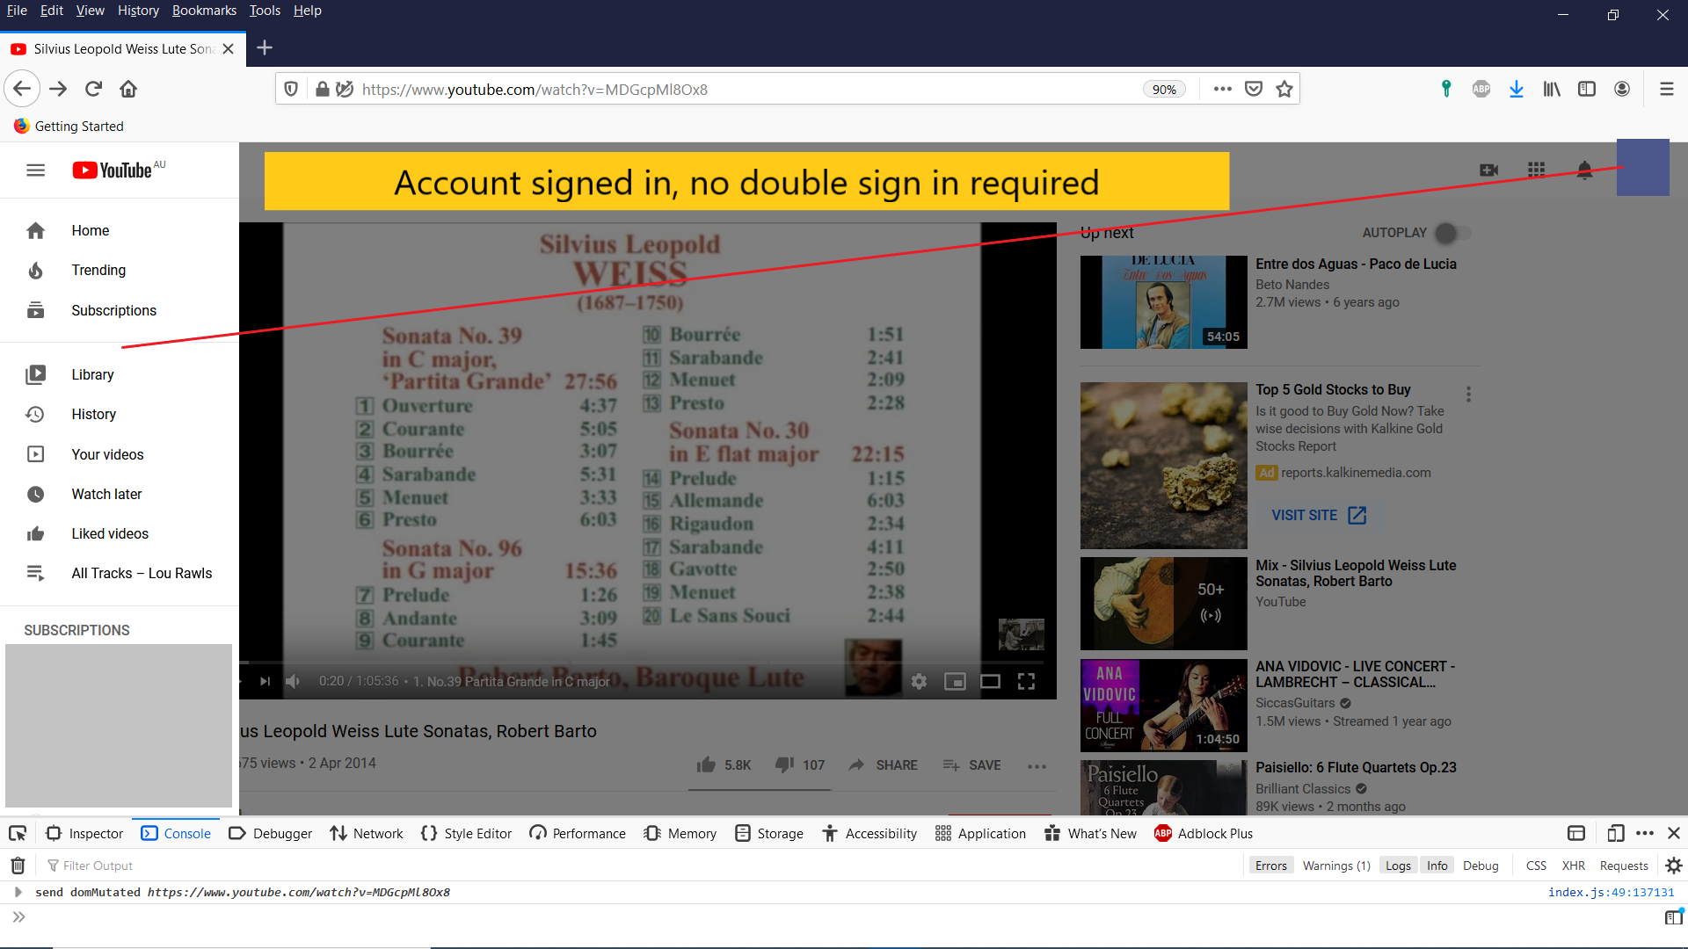Bookmark this page with star icon
Screen dimensions: 1688x949
click(1284, 89)
